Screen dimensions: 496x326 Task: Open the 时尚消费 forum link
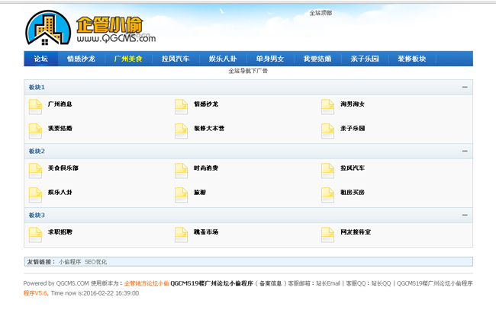coord(206,168)
